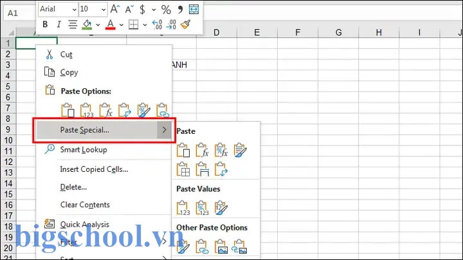Expand the Font Color dropdown arrow
463x260 pixels.
coord(122,25)
